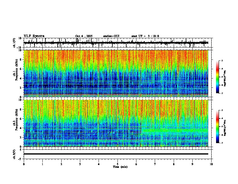Click the "-3" label on ch.2 color scale
The width and height of the screenshot is (238, 184).
point(222,110)
